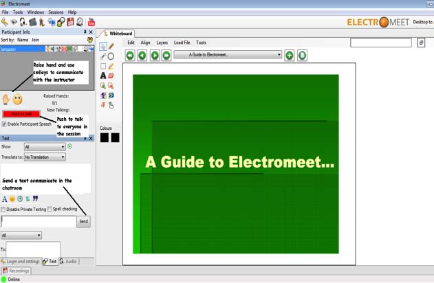Go to the previous whiteboard slide

142,56
